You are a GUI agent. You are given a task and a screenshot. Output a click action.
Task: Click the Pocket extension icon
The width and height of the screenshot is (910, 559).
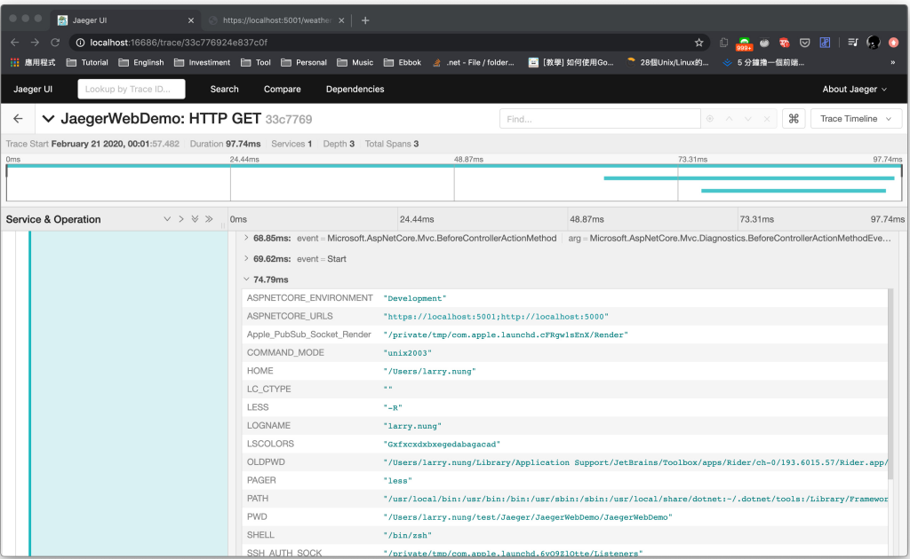click(804, 43)
